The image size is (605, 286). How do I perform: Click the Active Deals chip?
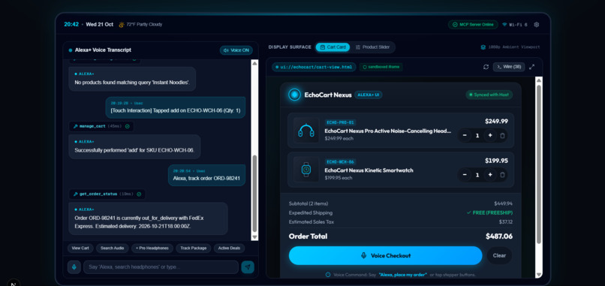click(229, 248)
